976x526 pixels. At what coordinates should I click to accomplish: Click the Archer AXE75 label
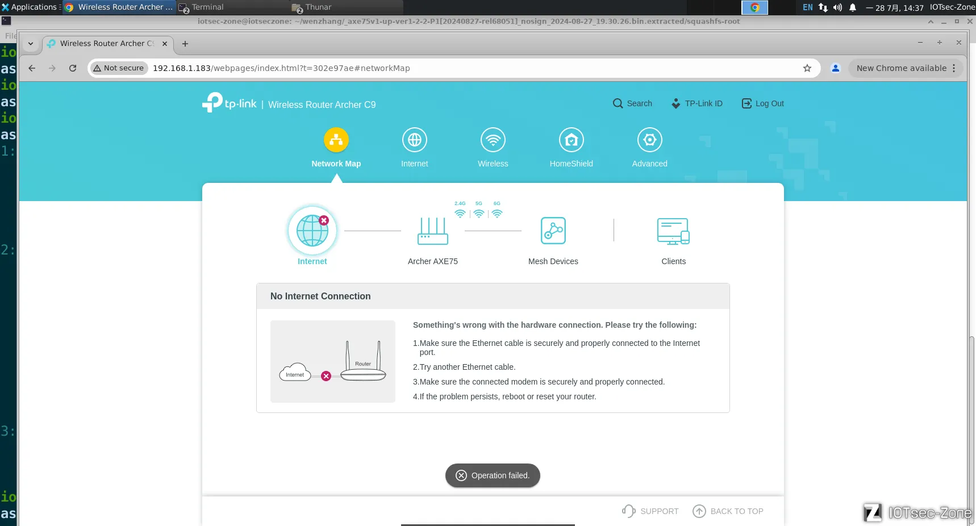pos(433,261)
